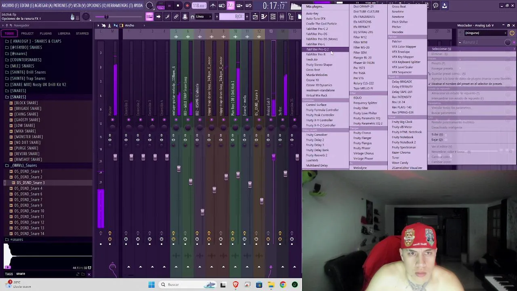The height and width of the screenshot is (291, 517).
Task: Click Subir (U) in slot menu
Action: 437,135
